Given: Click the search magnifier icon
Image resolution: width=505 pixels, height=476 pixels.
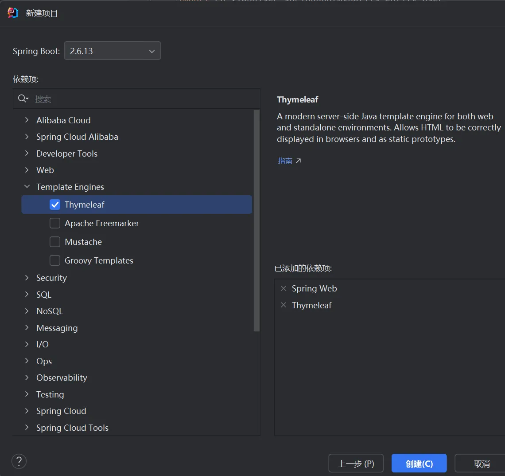Looking at the screenshot, I should (x=23, y=98).
